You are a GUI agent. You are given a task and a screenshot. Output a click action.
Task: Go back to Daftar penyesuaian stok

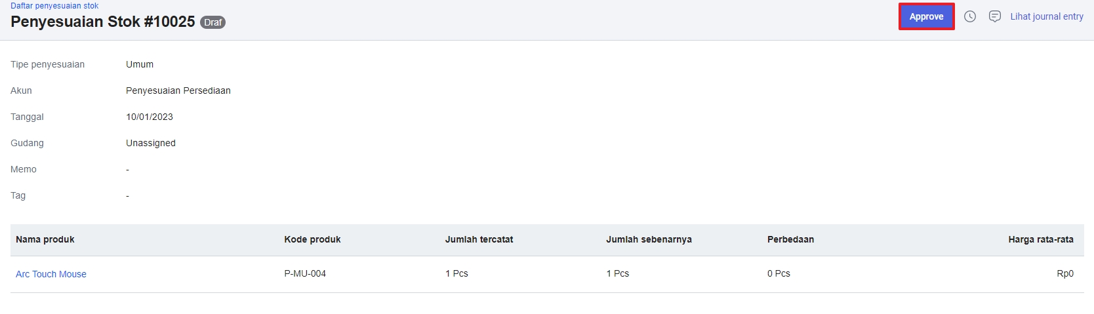pos(54,6)
